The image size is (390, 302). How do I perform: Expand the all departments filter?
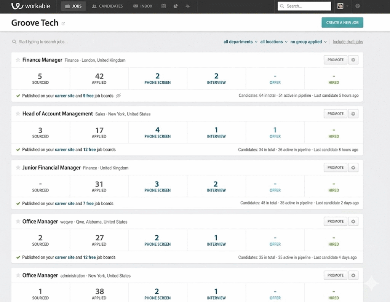pos(240,42)
